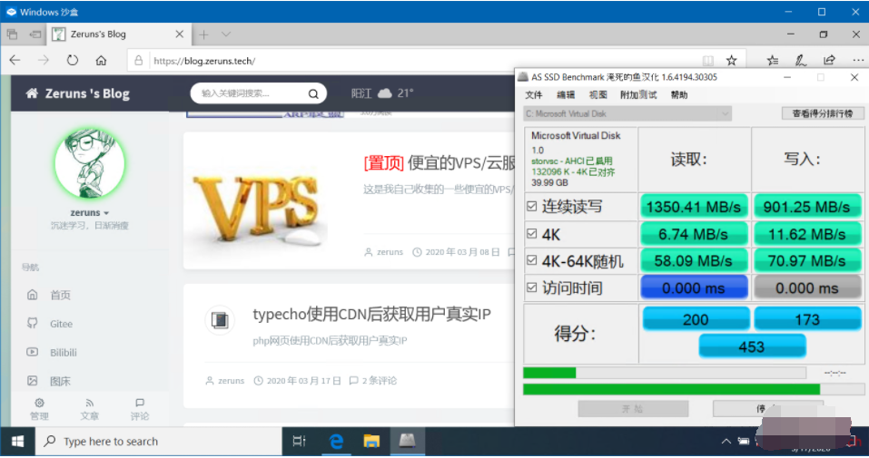
Task: Open Edge settings and more menu
Action: click(x=858, y=60)
